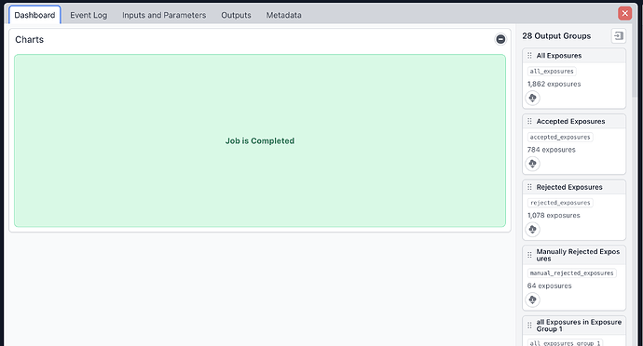
Task: Grab the All Exposures drag handle
Action: coord(529,55)
